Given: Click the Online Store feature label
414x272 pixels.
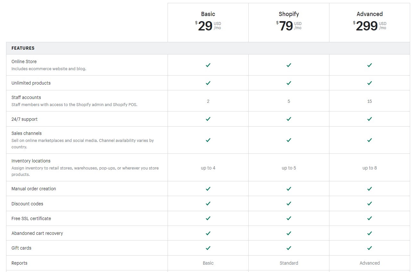Looking at the screenshot, I should [24, 62].
